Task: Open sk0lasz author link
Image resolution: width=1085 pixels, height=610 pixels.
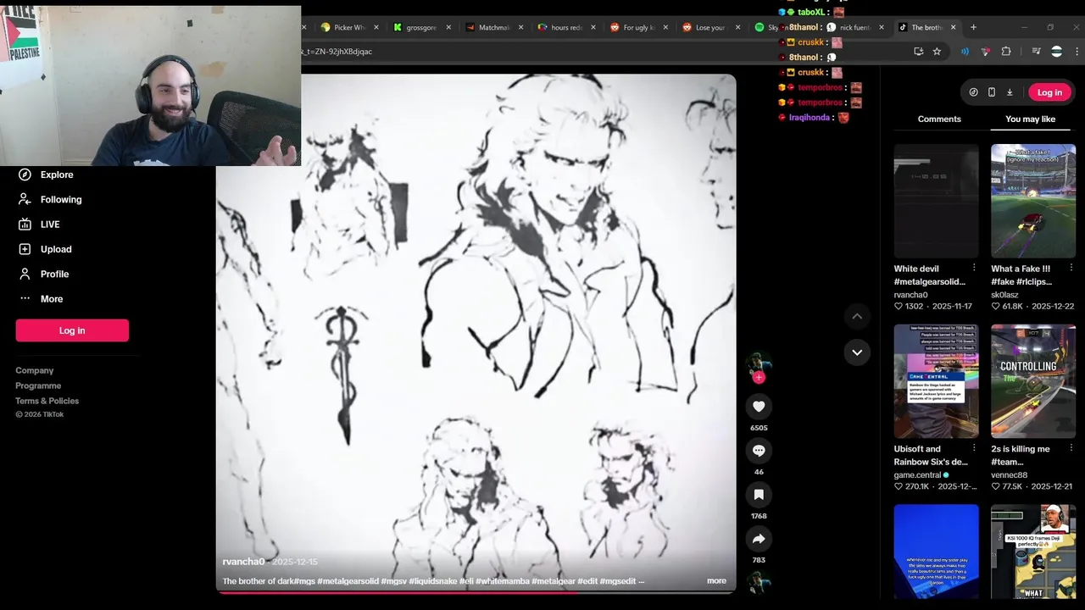Action: (x=1004, y=295)
